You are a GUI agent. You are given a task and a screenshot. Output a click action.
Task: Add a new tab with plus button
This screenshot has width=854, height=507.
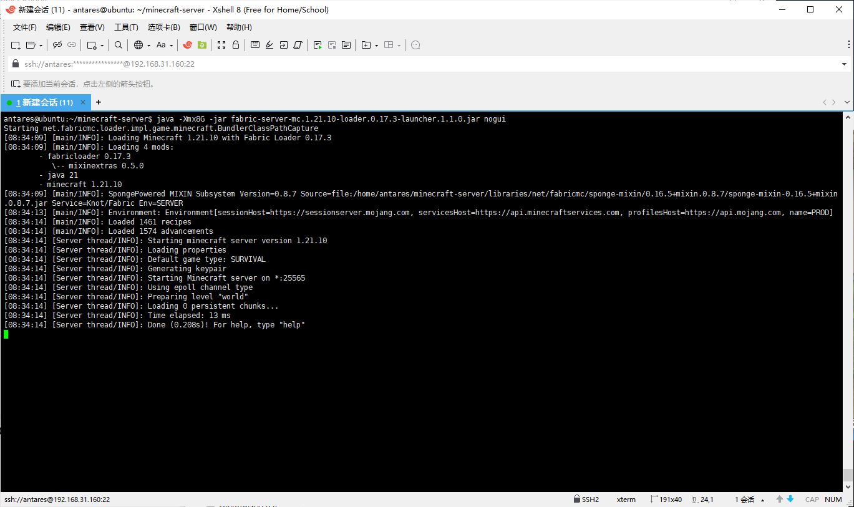(x=98, y=102)
